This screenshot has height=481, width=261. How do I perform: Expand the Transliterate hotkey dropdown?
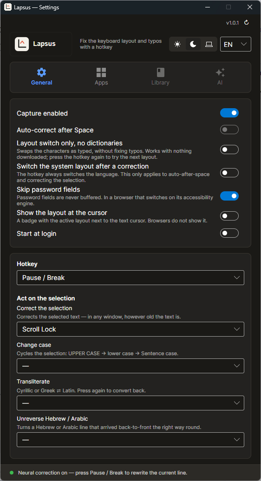(x=130, y=403)
